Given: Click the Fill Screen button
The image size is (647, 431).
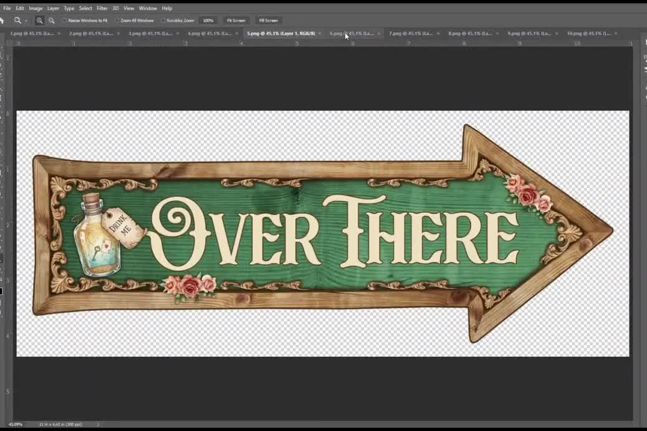Looking at the screenshot, I should (268, 20).
